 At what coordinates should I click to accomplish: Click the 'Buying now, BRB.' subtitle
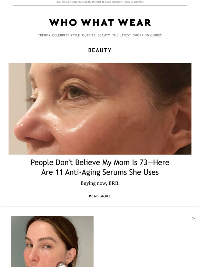(x=100, y=184)
